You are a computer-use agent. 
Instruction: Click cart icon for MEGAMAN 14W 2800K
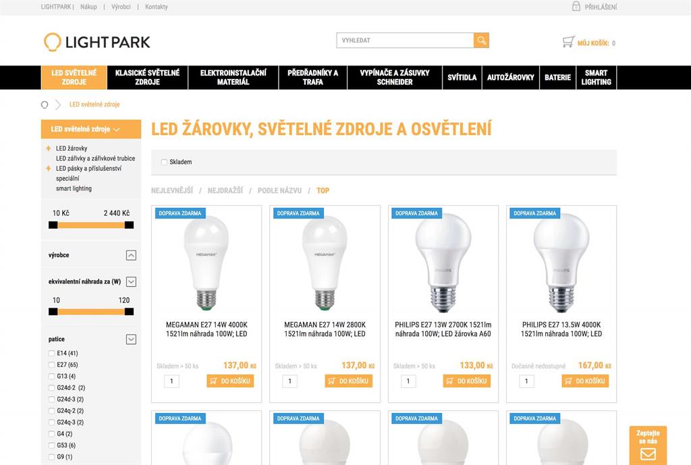pos(332,381)
